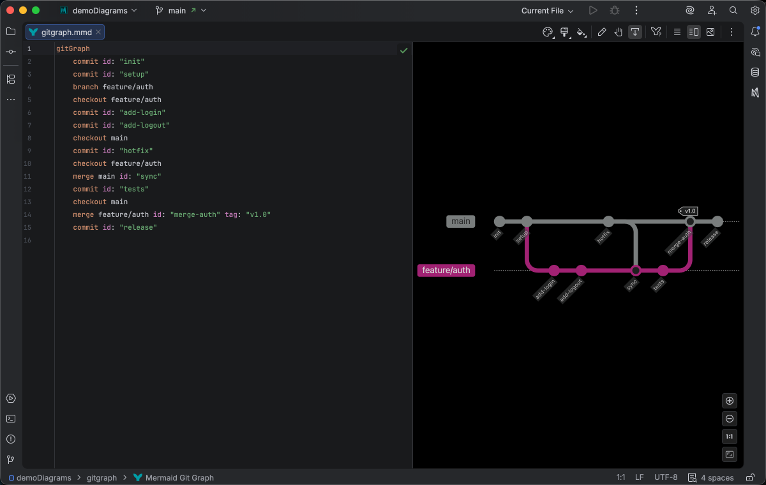Open the Mermaid tool window in right sidebar
Viewport: 766px width, 485px height.
tap(755, 93)
